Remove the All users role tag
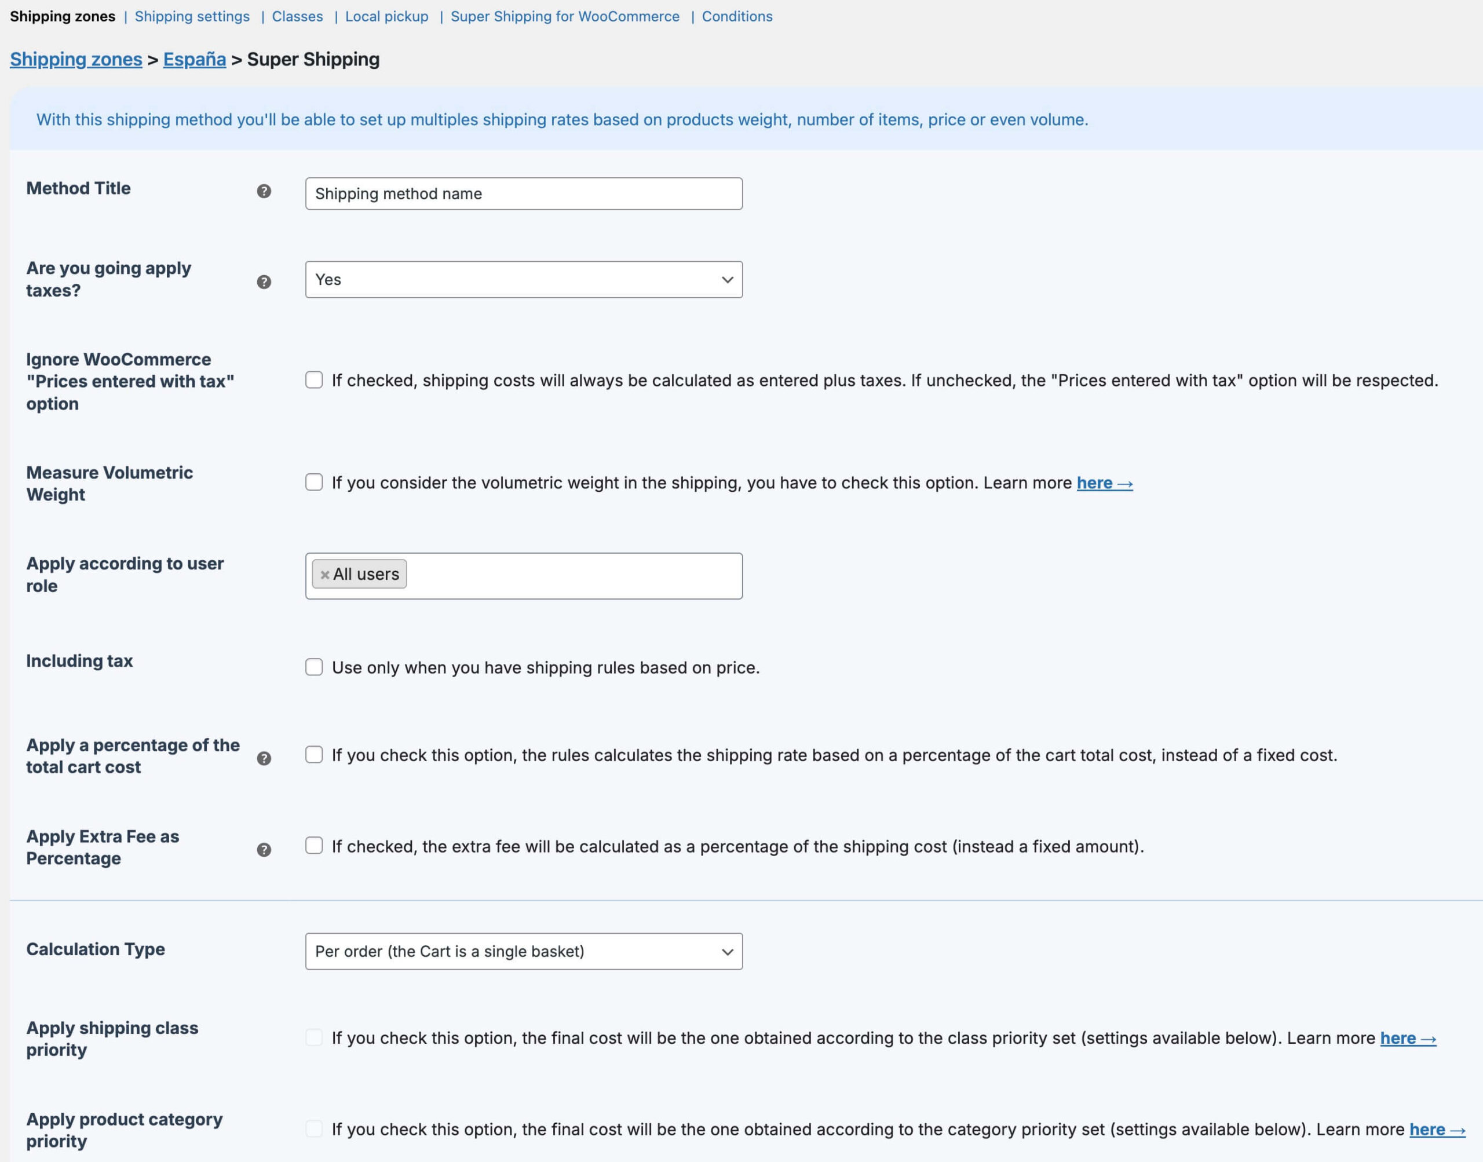 (324, 575)
